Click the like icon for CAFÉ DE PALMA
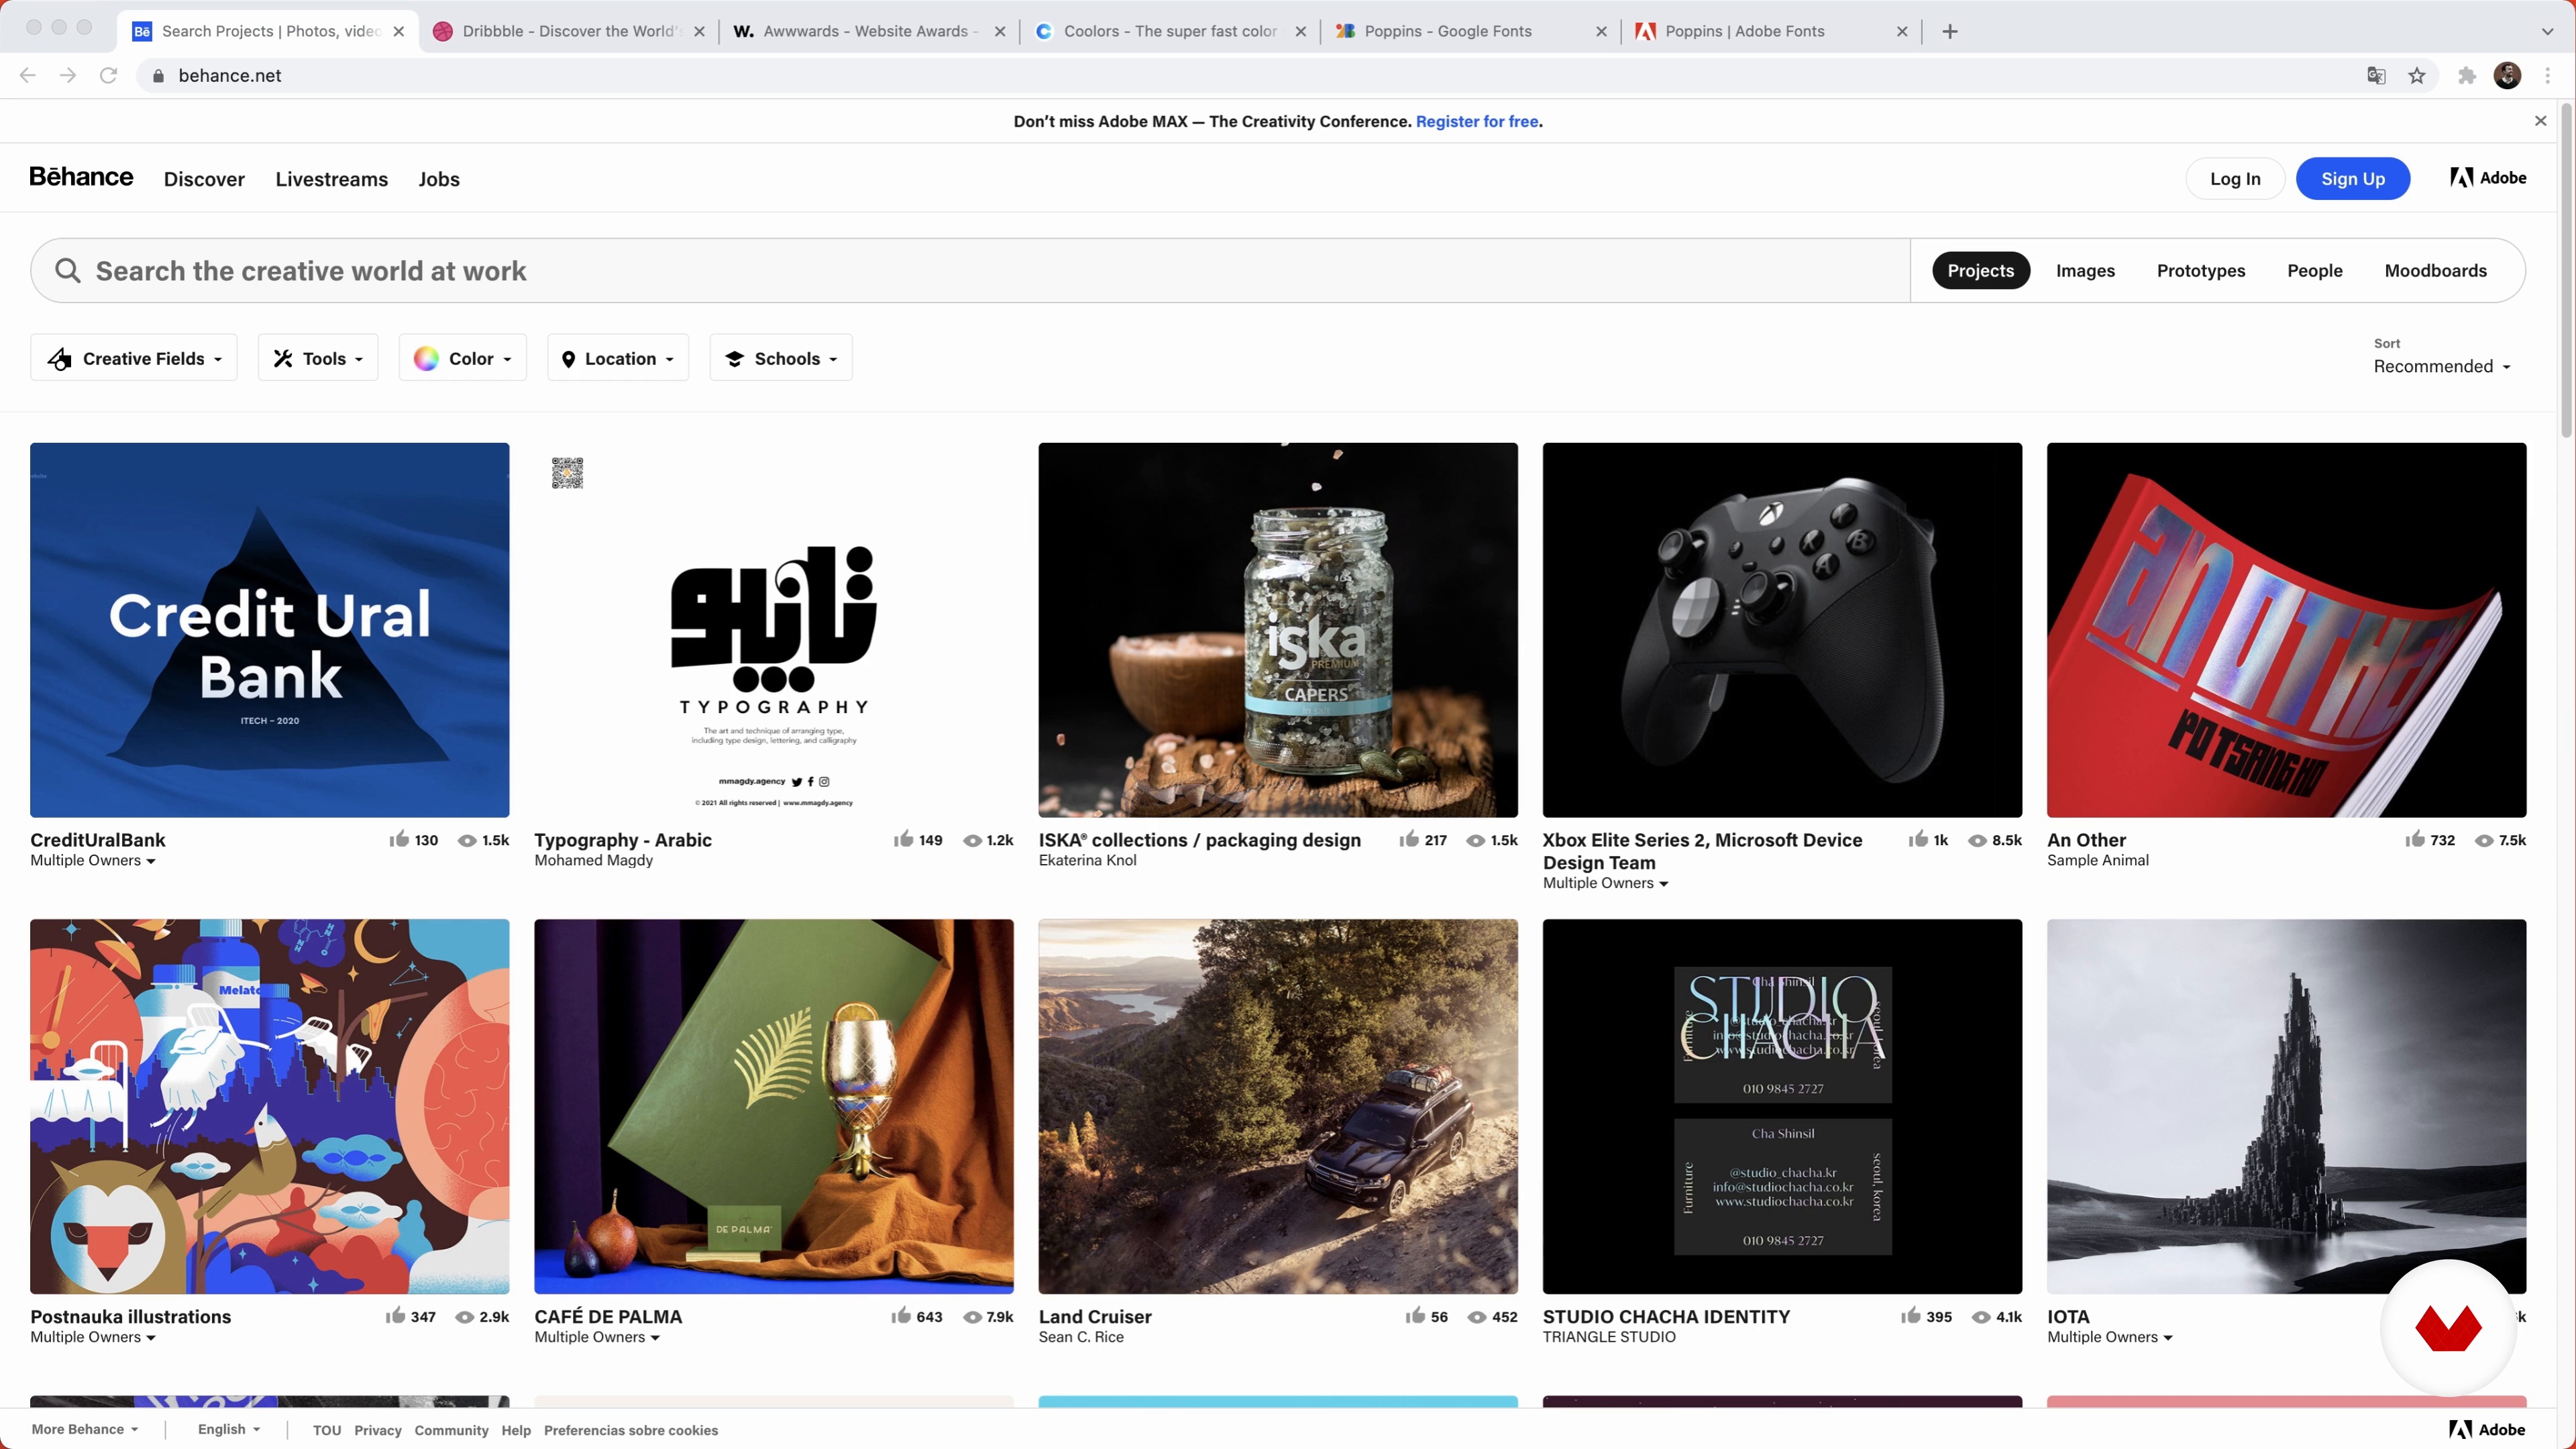The image size is (2576, 1449). click(901, 1316)
